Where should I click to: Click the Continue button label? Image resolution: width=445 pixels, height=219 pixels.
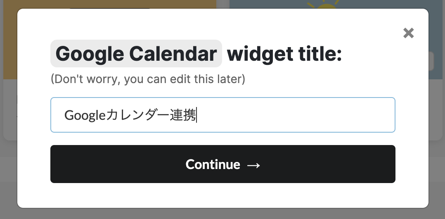click(213, 164)
